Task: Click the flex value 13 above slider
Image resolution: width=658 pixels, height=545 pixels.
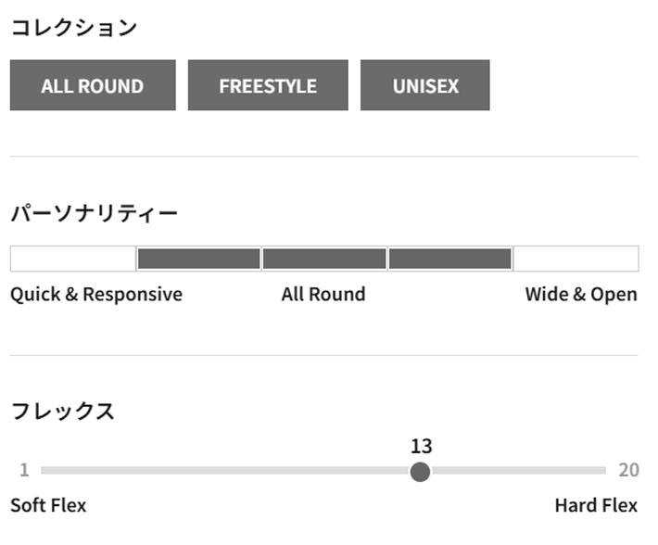Action: click(x=421, y=446)
